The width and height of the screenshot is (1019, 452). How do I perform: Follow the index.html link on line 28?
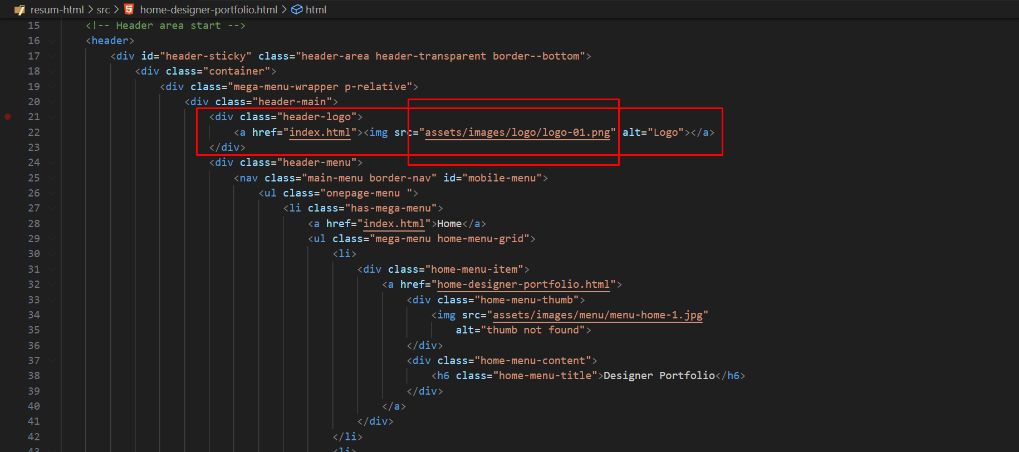click(x=394, y=224)
